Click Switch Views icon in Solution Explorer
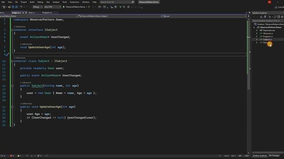 265,17
